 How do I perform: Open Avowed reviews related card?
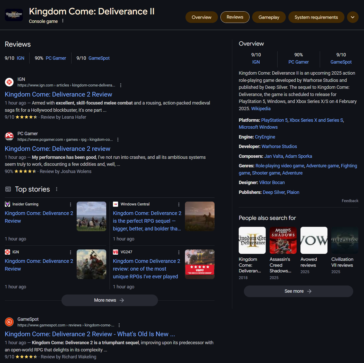coord(314,250)
